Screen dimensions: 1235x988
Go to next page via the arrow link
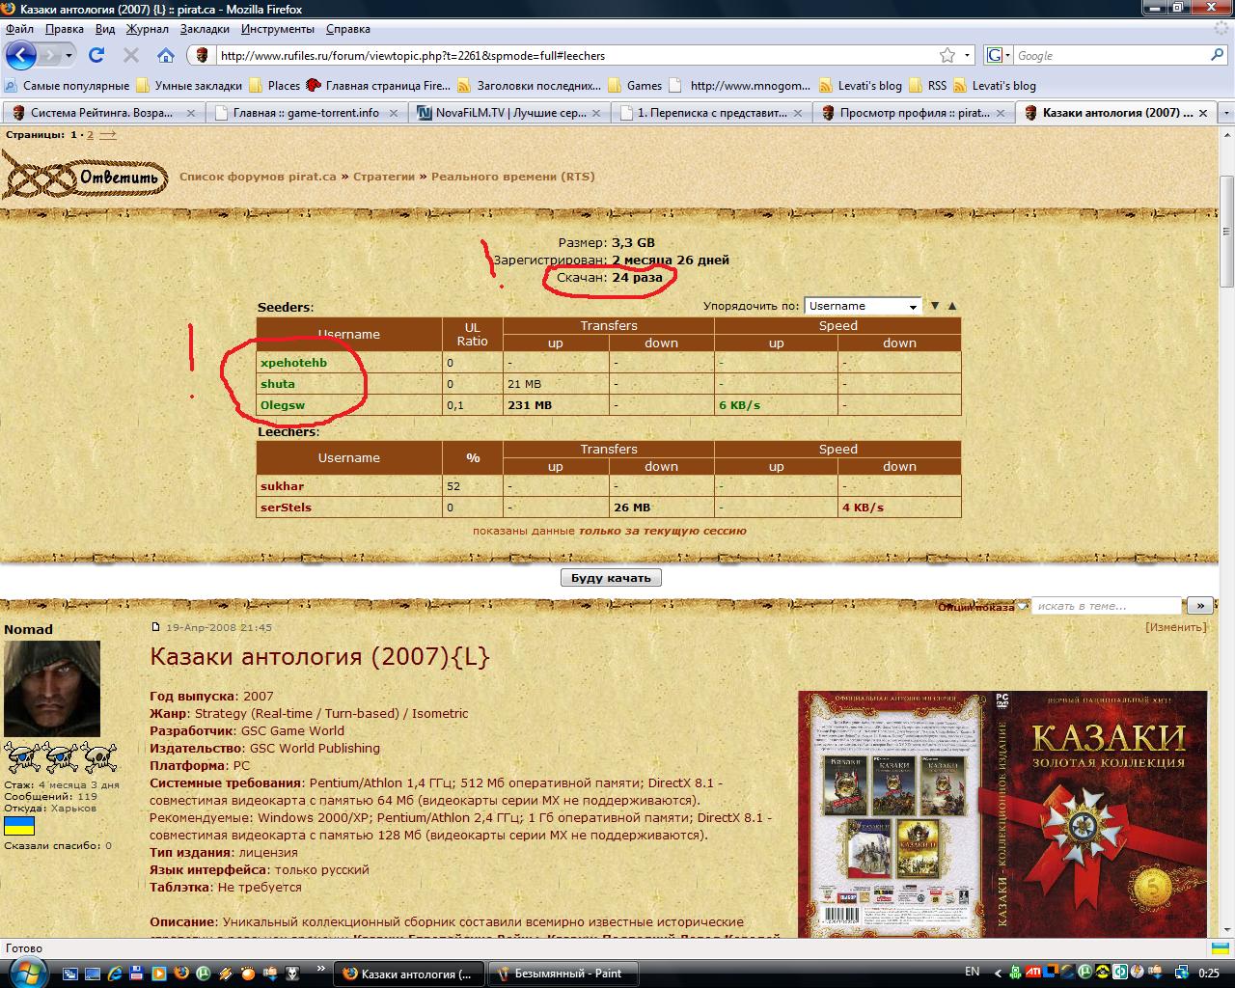[x=108, y=135]
